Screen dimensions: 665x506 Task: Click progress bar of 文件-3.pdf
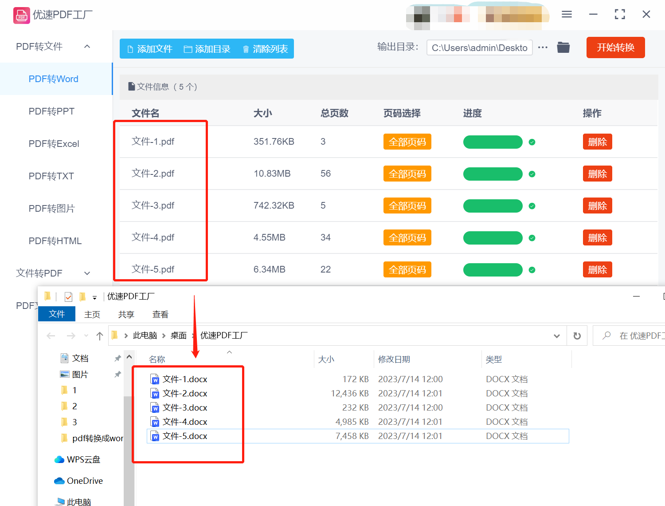493,206
